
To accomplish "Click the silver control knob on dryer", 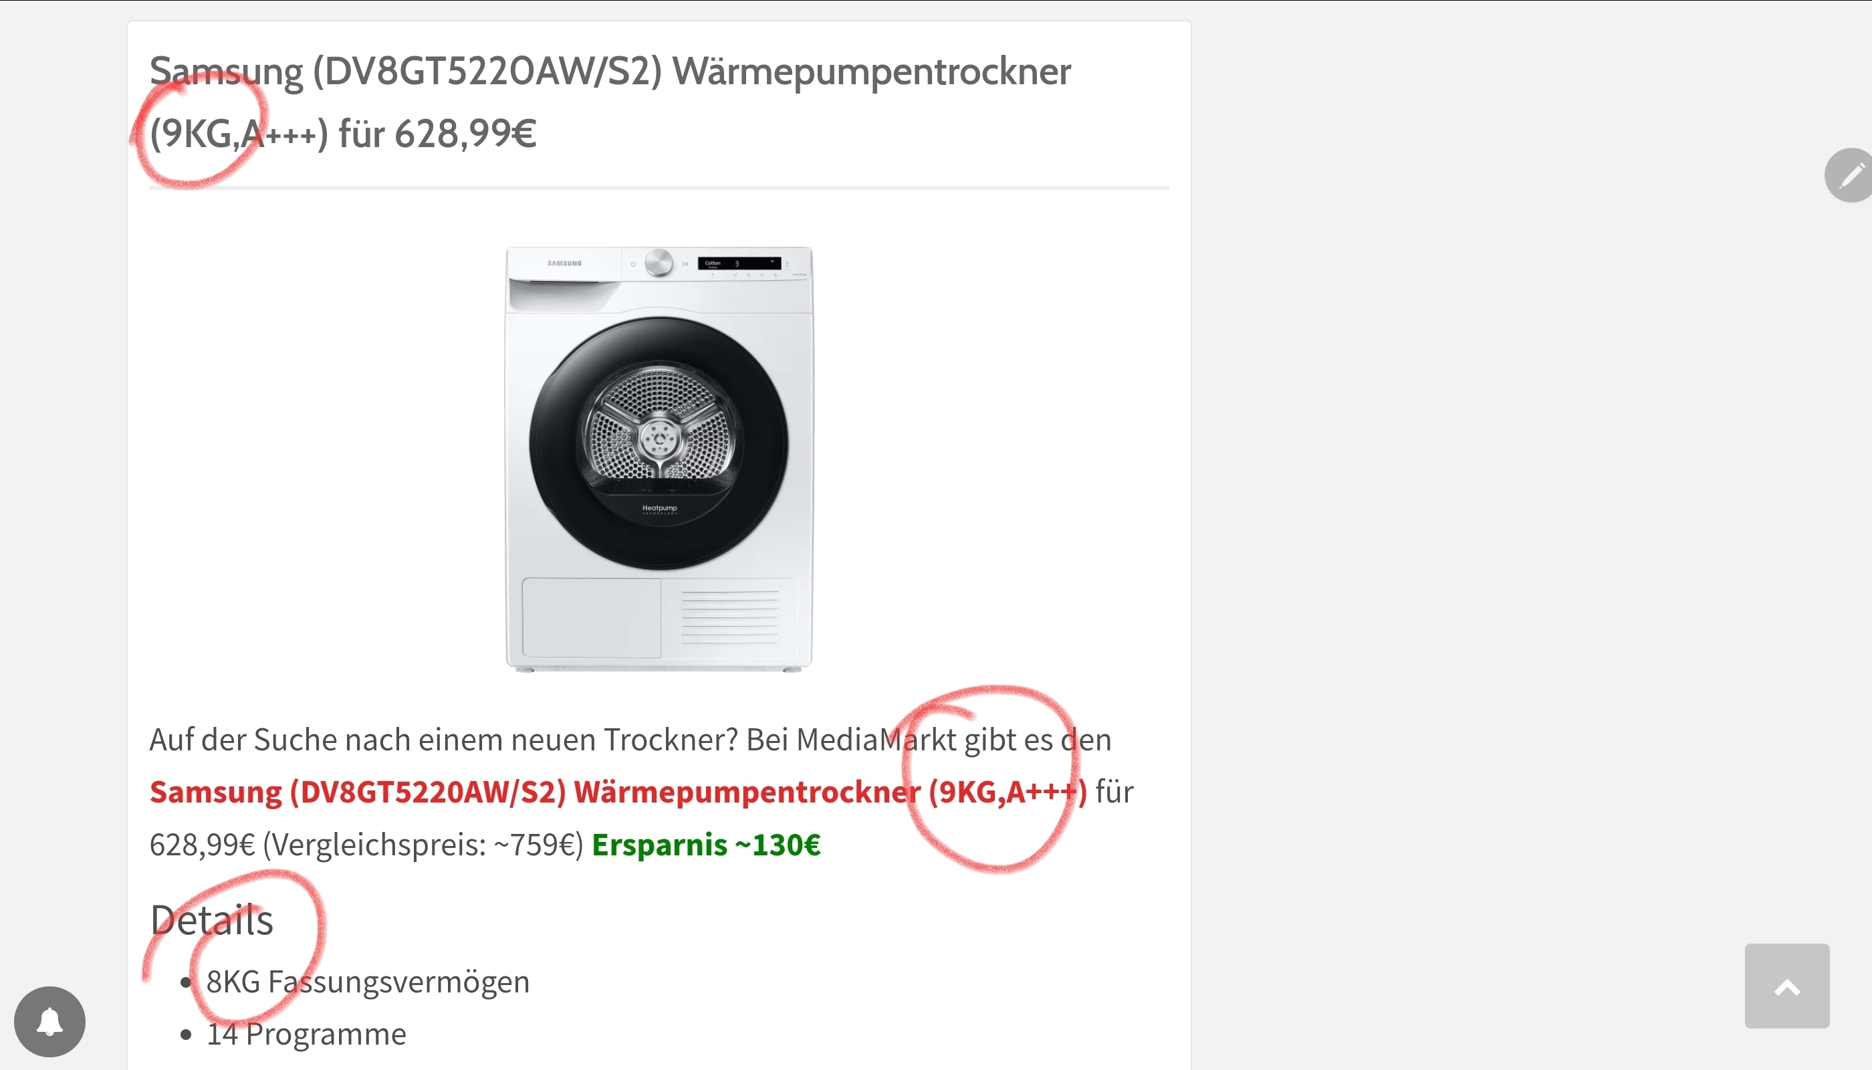I will (x=659, y=262).
